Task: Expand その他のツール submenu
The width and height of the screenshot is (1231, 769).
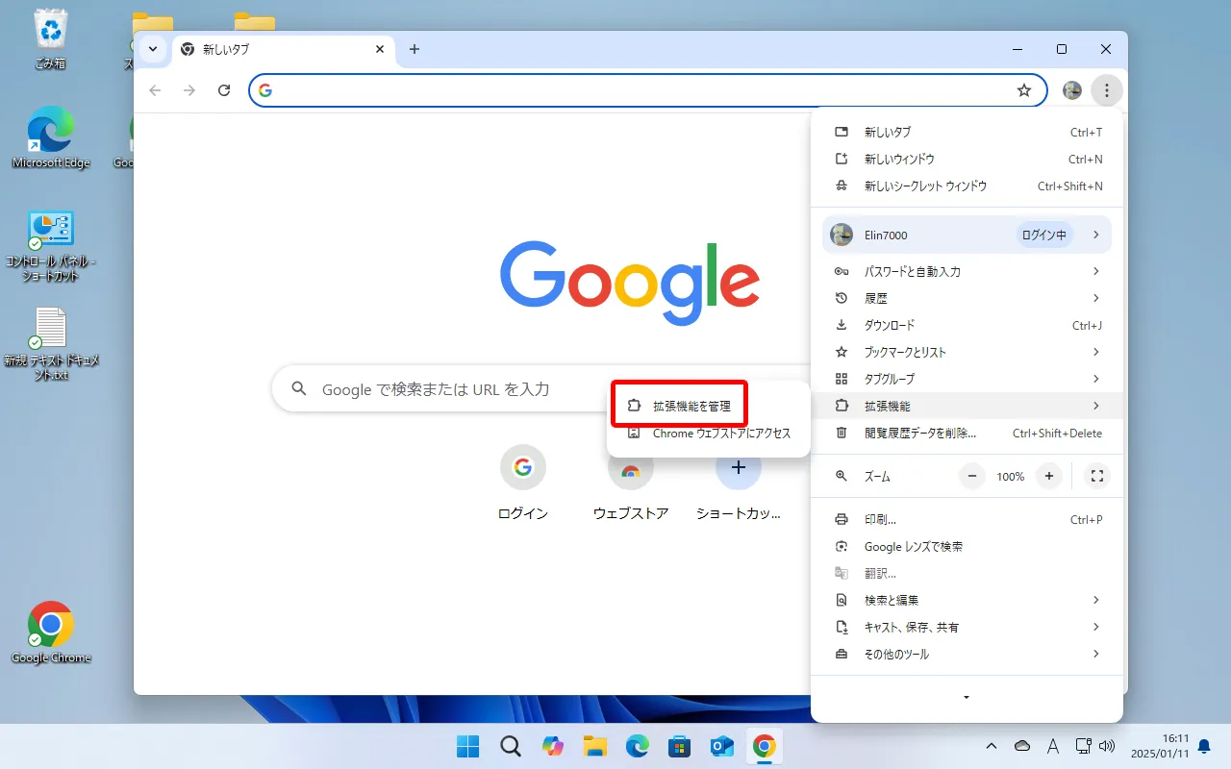Action: (x=967, y=654)
